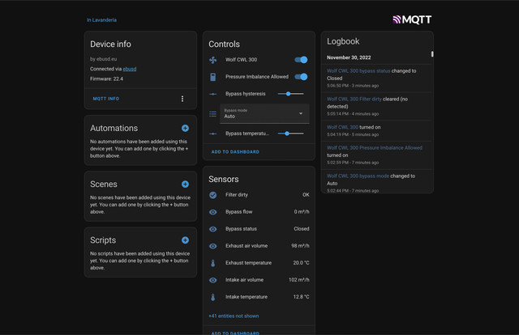This screenshot has width=519, height=335.
Task: Click the MQTT logo
Action: click(x=413, y=19)
